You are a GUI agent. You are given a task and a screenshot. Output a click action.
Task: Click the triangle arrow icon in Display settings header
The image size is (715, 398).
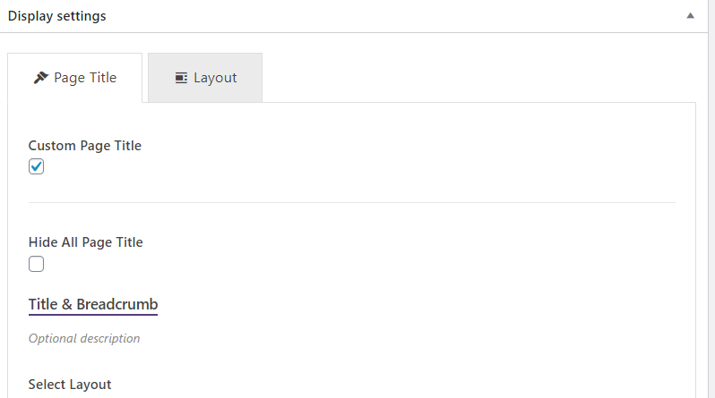click(x=691, y=16)
